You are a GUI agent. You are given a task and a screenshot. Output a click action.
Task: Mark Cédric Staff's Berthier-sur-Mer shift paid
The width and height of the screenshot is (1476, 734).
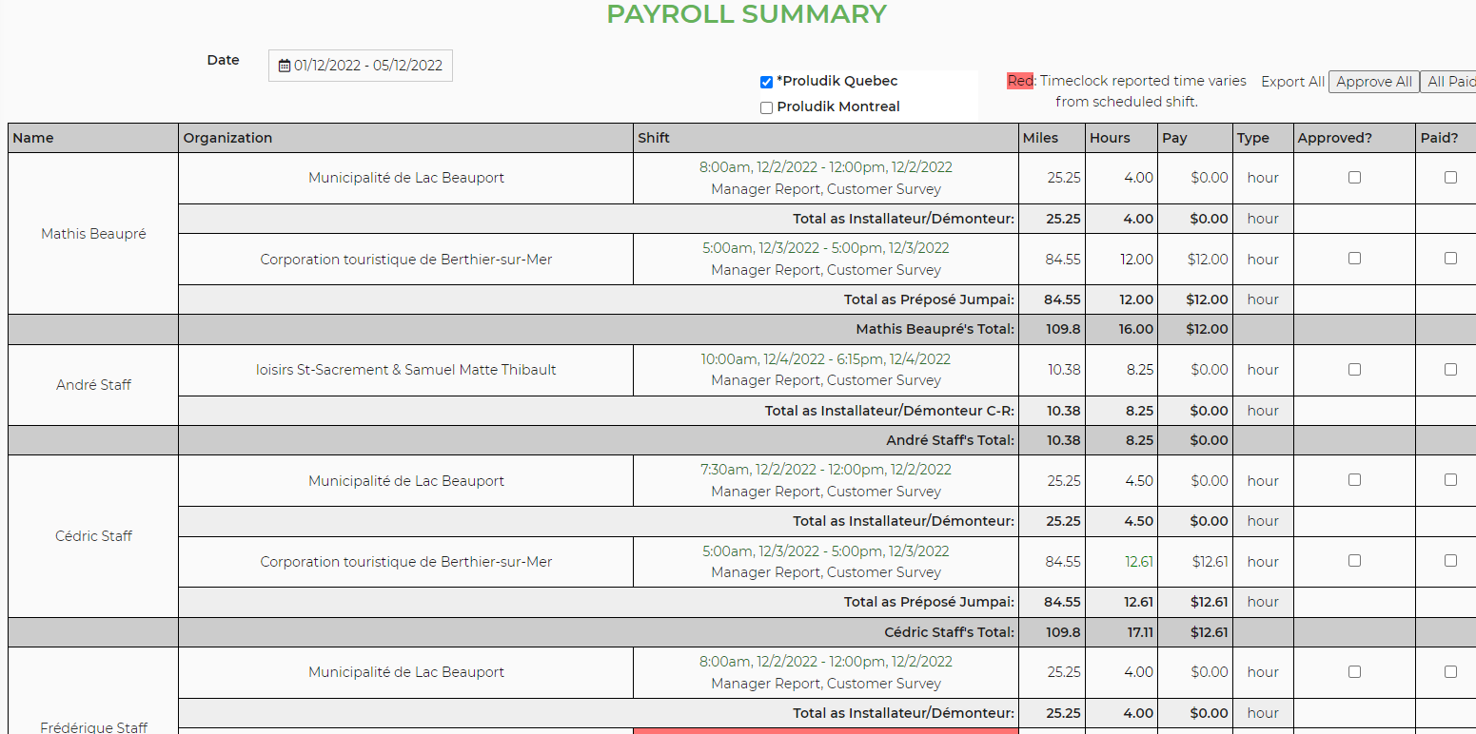tap(1450, 561)
